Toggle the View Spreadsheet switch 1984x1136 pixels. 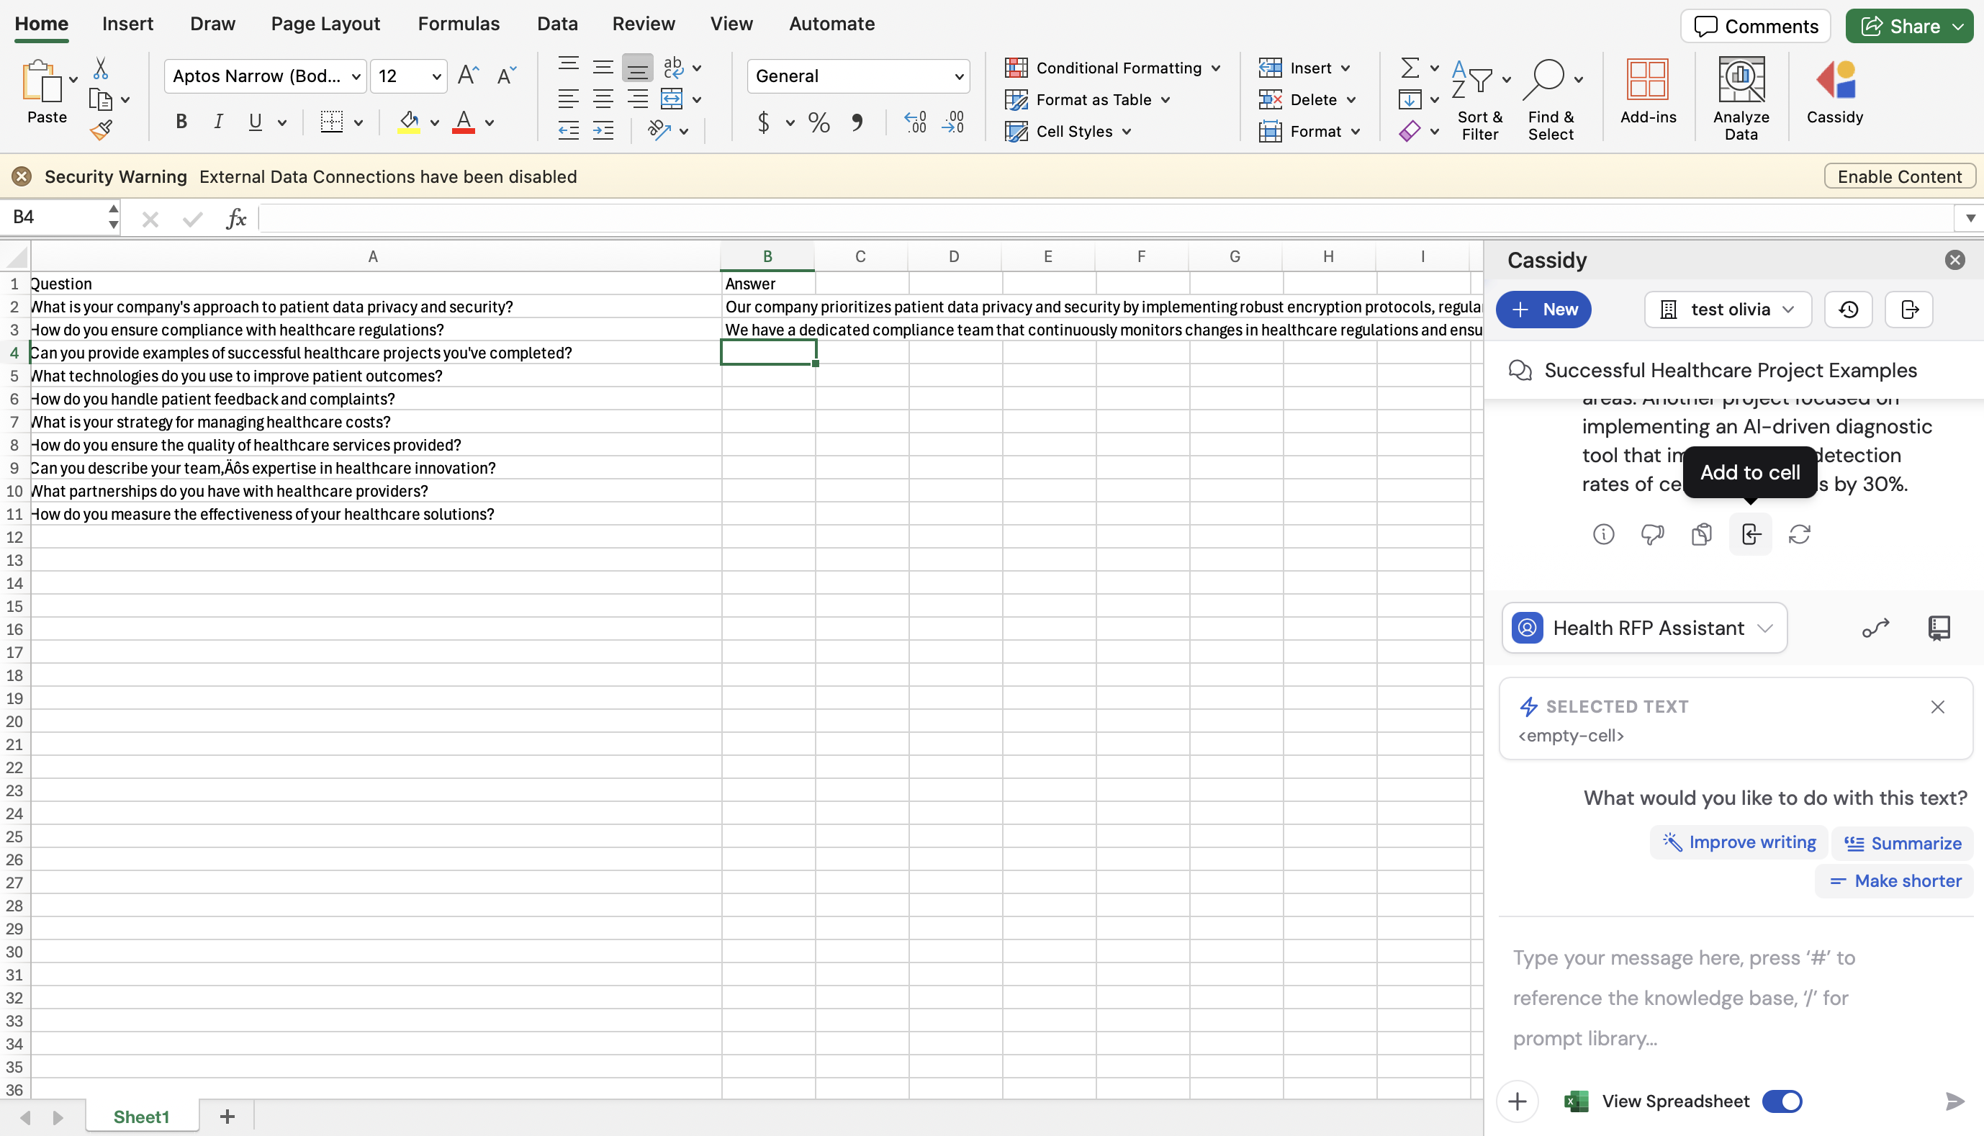pos(1781,1101)
